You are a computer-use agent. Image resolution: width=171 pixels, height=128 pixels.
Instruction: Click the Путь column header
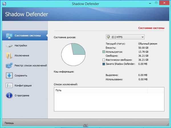coord(101,90)
